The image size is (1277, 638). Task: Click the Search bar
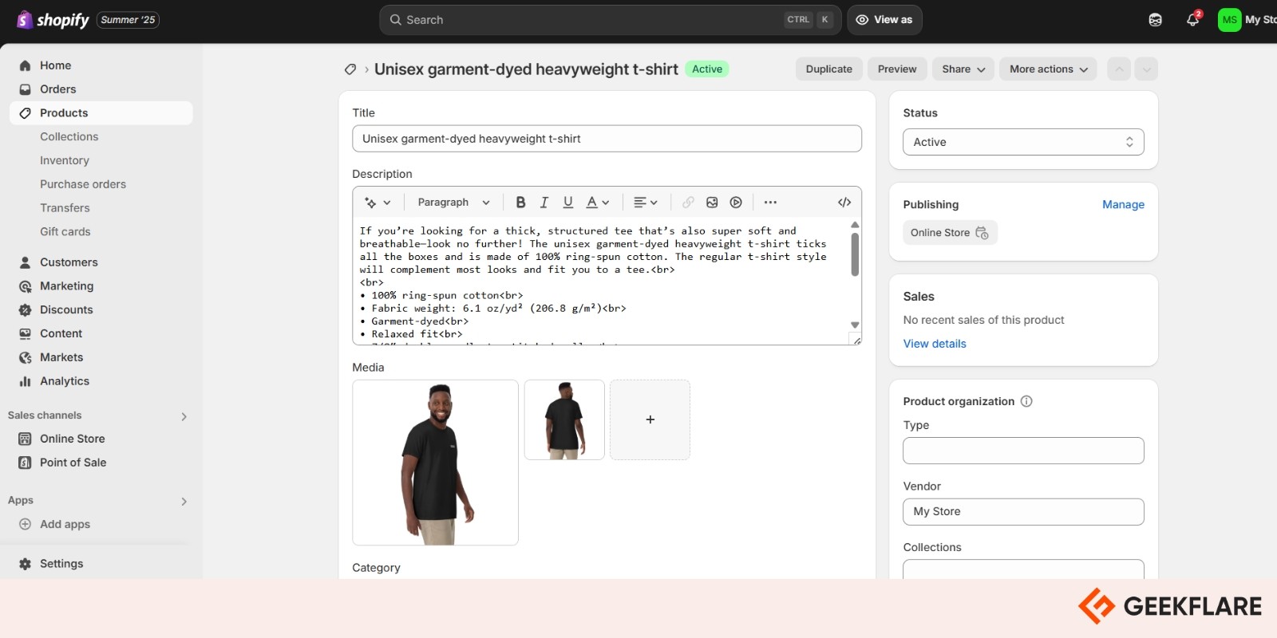pos(610,20)
